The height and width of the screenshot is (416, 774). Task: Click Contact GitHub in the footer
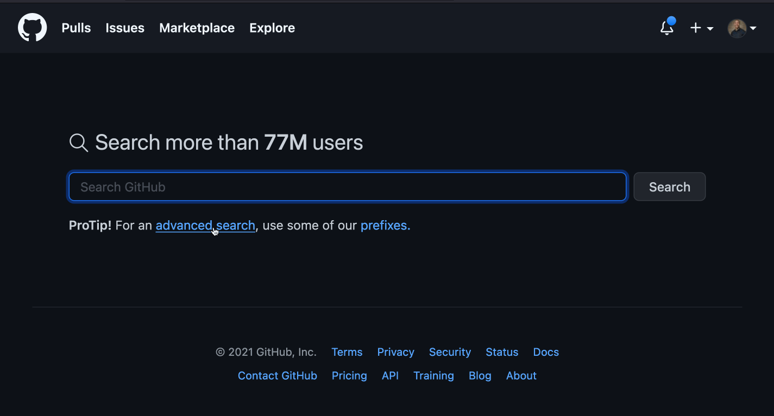(x=277, y=376)
